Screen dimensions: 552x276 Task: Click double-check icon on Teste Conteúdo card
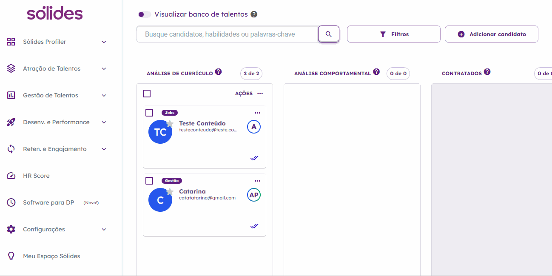click(254, 158)
